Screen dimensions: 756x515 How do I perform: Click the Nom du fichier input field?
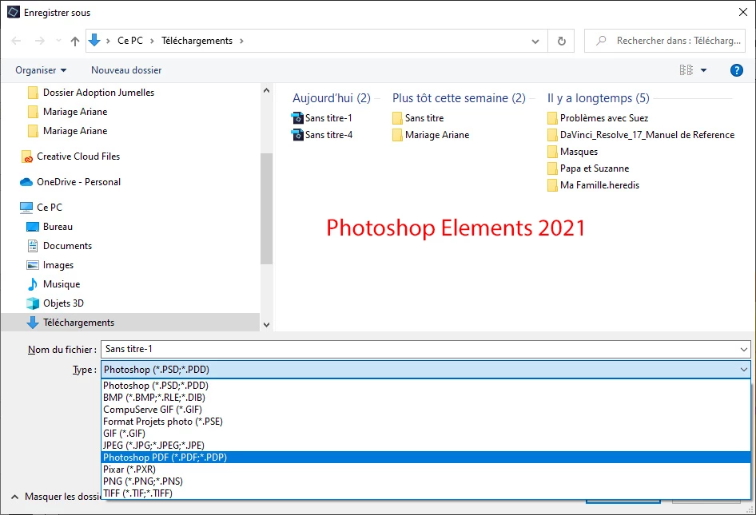pos(420,349)
